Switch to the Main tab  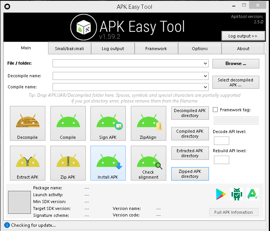tap(26, 48)
